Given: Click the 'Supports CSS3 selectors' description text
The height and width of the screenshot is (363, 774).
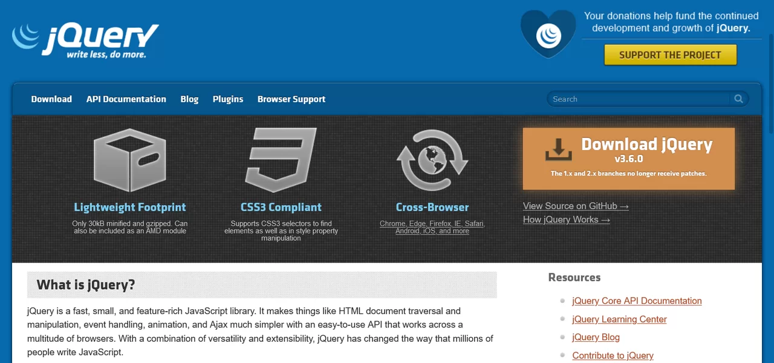Looking at the screenshot, I should tap(281, 231).
